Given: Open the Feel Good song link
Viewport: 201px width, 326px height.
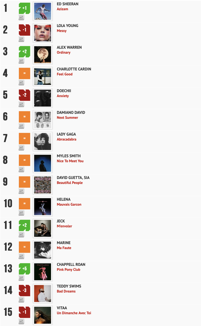Looking at the screenshot, I should click(65, 74).
